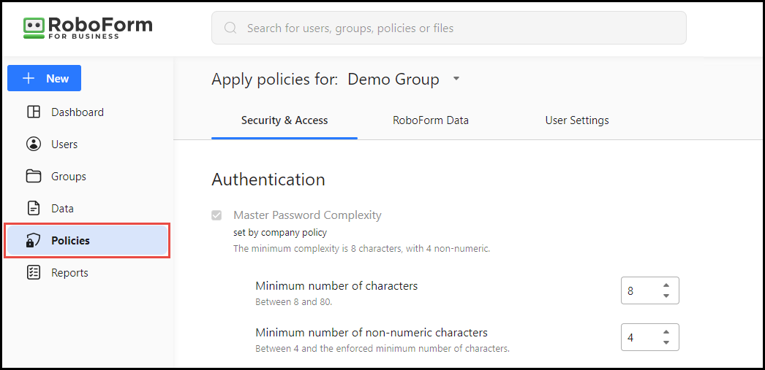Decrease minimum number of characters

point(666,296)
